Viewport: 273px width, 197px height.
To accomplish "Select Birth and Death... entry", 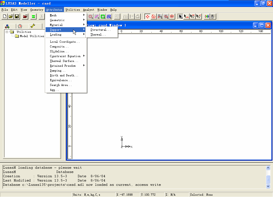I will [x=66, y=76].
